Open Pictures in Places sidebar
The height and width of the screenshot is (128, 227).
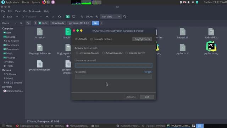coord(11,58)
